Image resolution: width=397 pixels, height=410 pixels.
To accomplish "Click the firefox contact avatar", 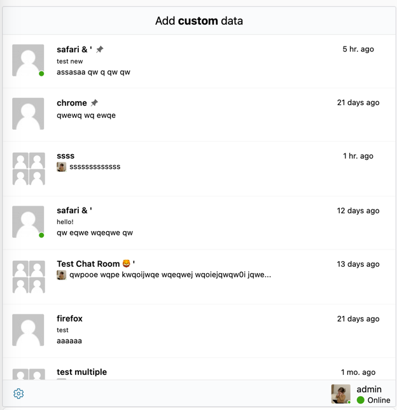I will [29, 330].
